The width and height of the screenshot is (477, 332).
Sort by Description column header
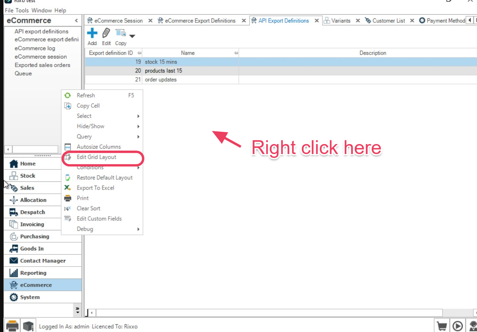point(358,53)
